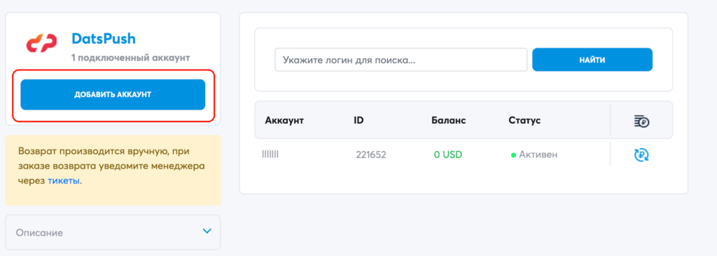The image size is (717, 256).
Task: Expand the Описание section
Action: pos(113,232)
